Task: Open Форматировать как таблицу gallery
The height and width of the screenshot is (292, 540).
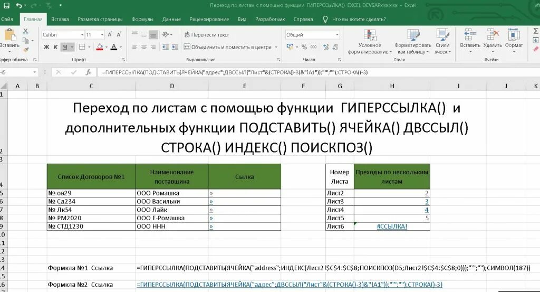Action: tap(412, 41)
